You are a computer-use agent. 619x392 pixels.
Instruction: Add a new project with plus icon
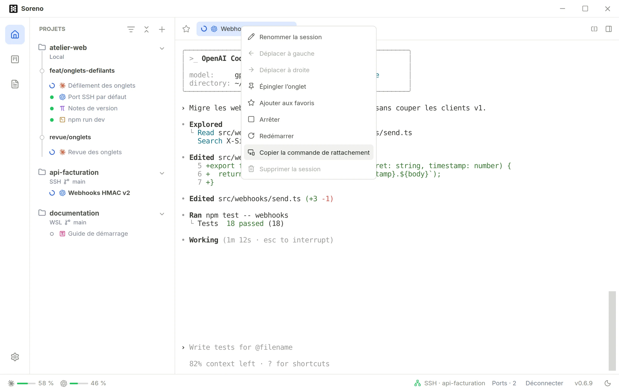pyautogui.click(x=162, y=29)
